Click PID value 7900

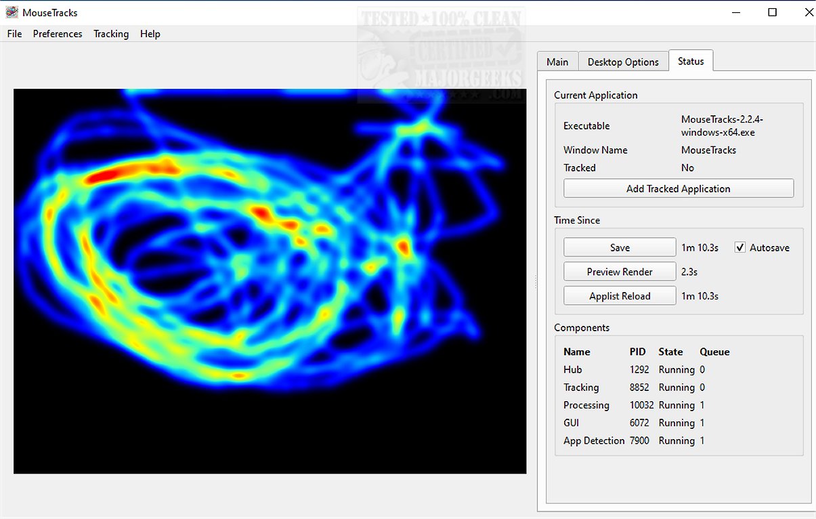639,440
